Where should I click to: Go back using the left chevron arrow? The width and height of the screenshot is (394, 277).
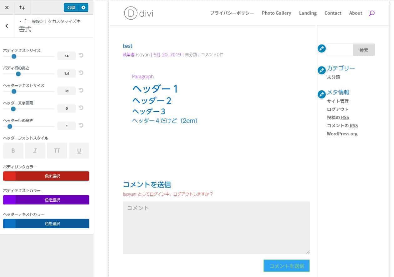pyautogui.click(x=7, y=26)
